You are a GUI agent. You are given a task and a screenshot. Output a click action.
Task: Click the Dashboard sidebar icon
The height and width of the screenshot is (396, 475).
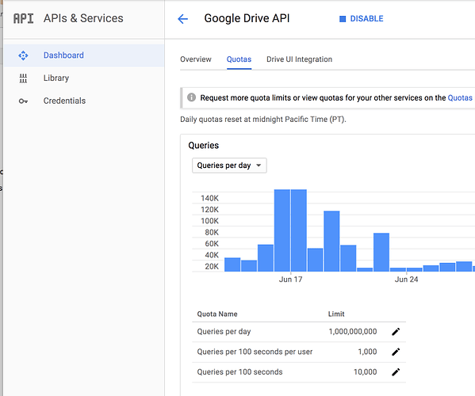pos(23,55)
